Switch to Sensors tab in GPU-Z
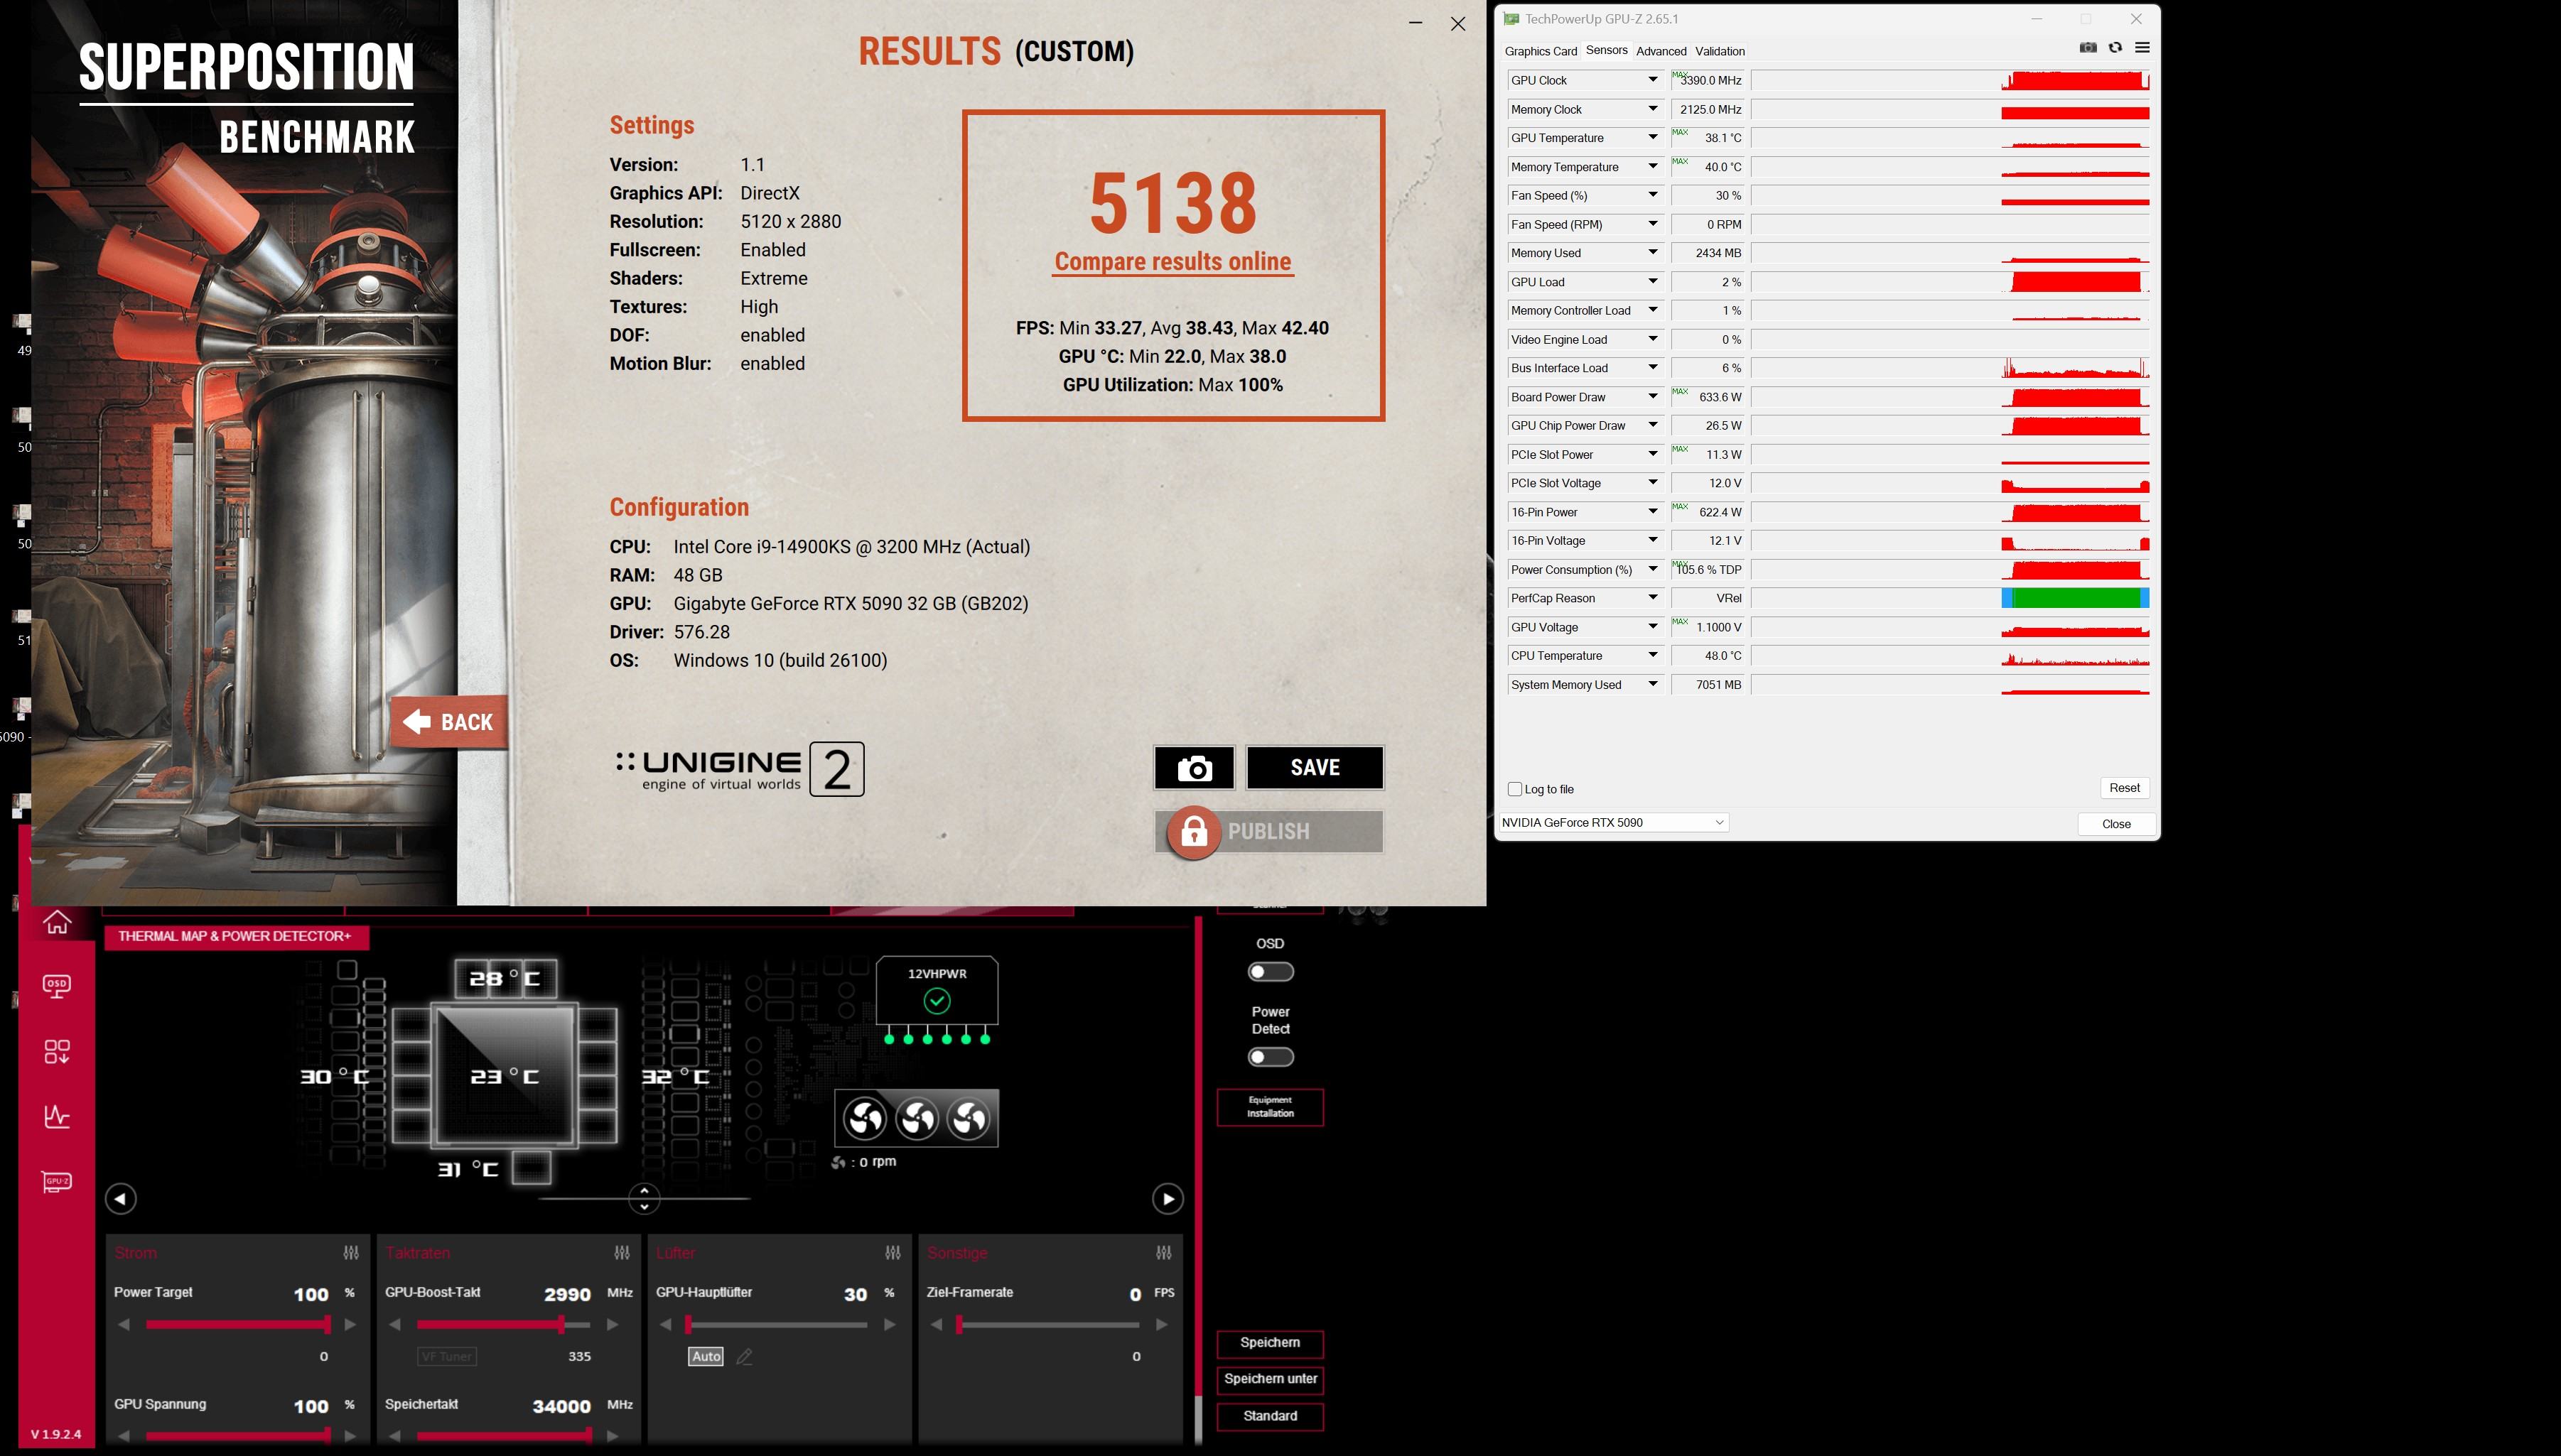Image resolution: width=2561 pixels, height=1456 pixels. [1607, 50]
